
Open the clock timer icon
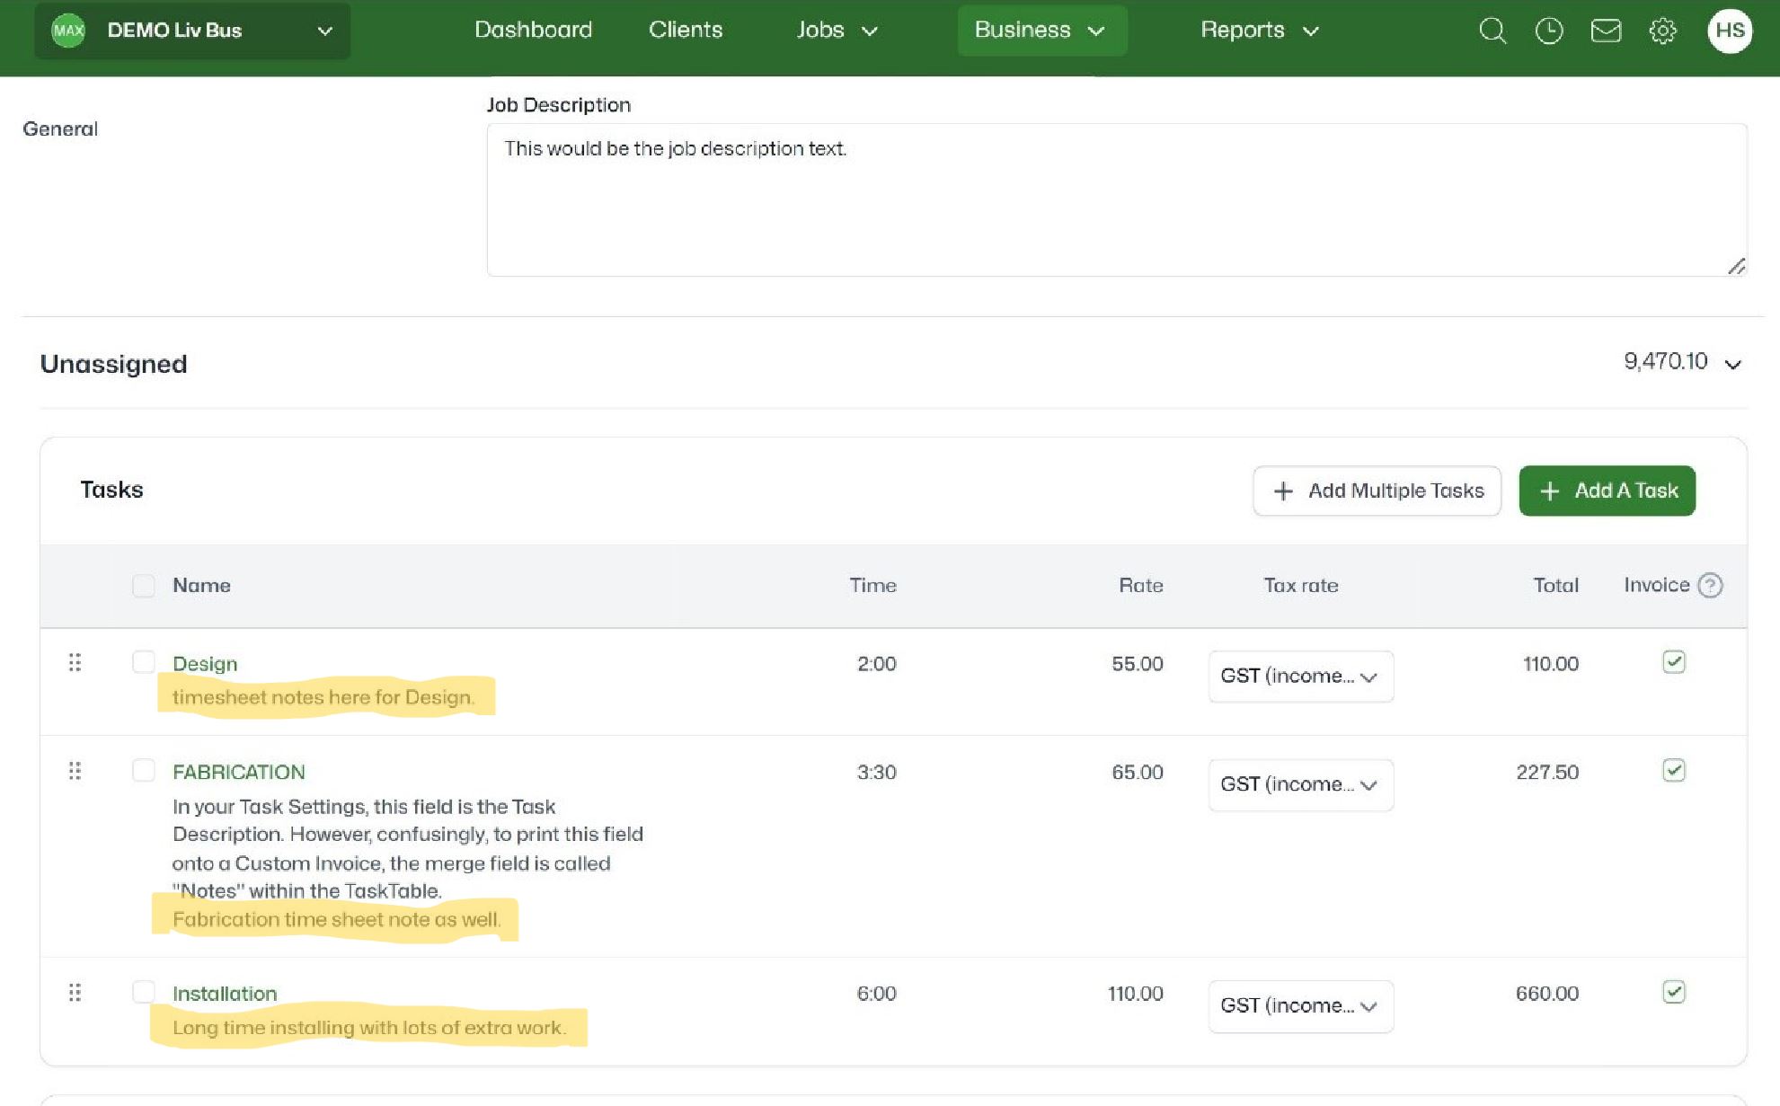click(x=1548, y=31)
